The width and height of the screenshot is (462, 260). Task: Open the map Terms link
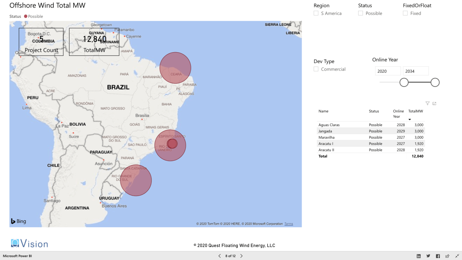coord(289,224)
